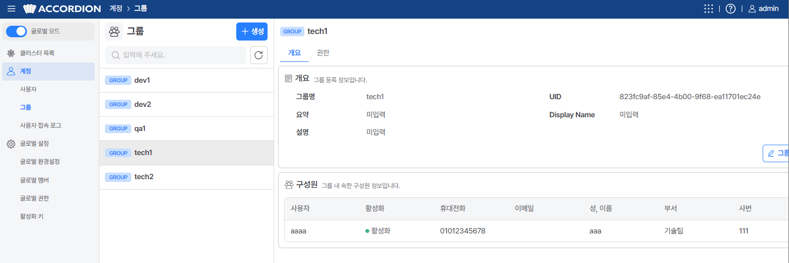
Task: Open 사용자 접속 로그 page
Action: pos(40,125)
